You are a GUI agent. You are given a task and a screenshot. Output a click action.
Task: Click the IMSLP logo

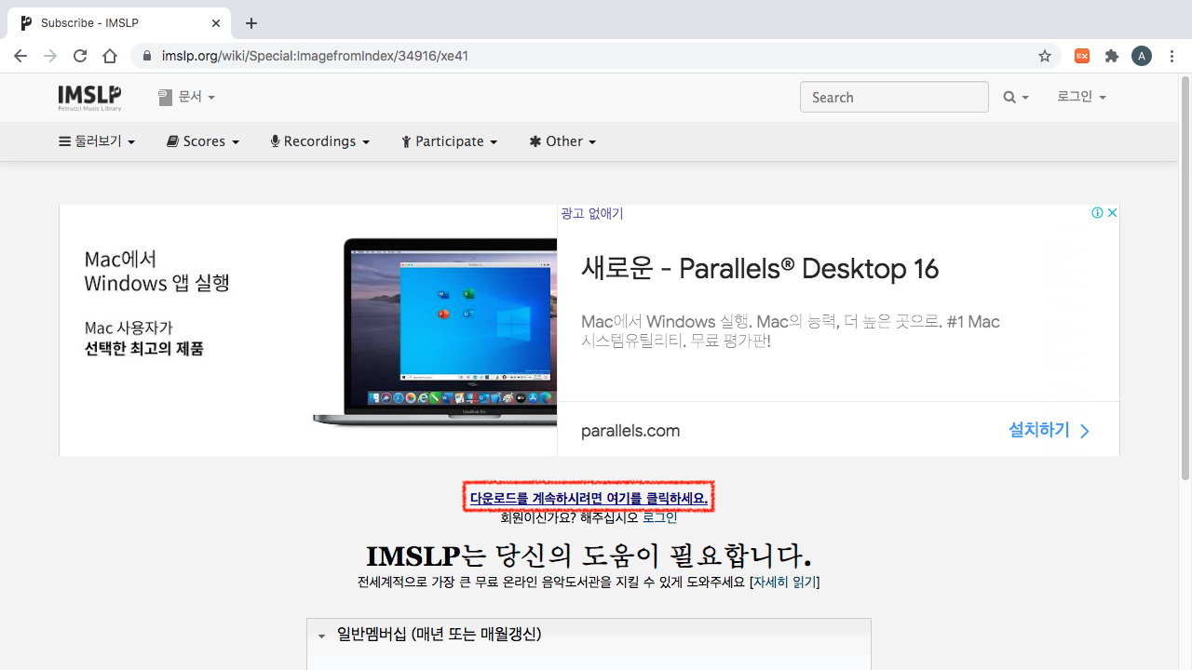click(89, 97)
